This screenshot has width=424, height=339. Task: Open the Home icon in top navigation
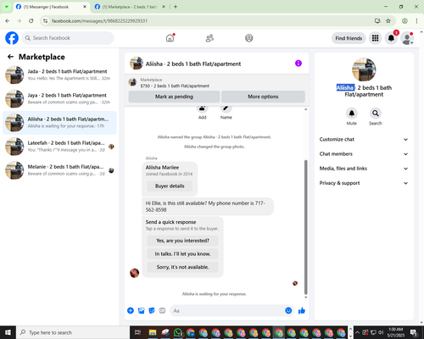170,38
